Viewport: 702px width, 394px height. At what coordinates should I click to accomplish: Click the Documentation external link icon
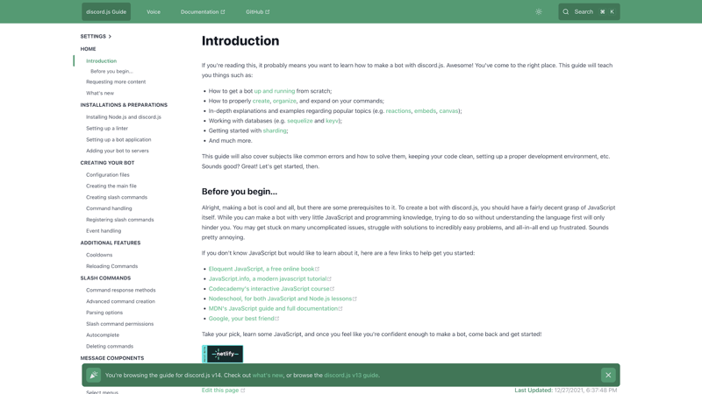[223, 12]
